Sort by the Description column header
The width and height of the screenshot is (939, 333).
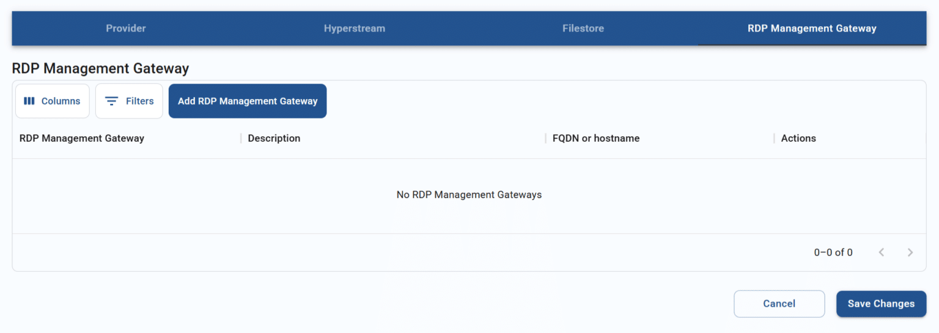coord(274,138)
